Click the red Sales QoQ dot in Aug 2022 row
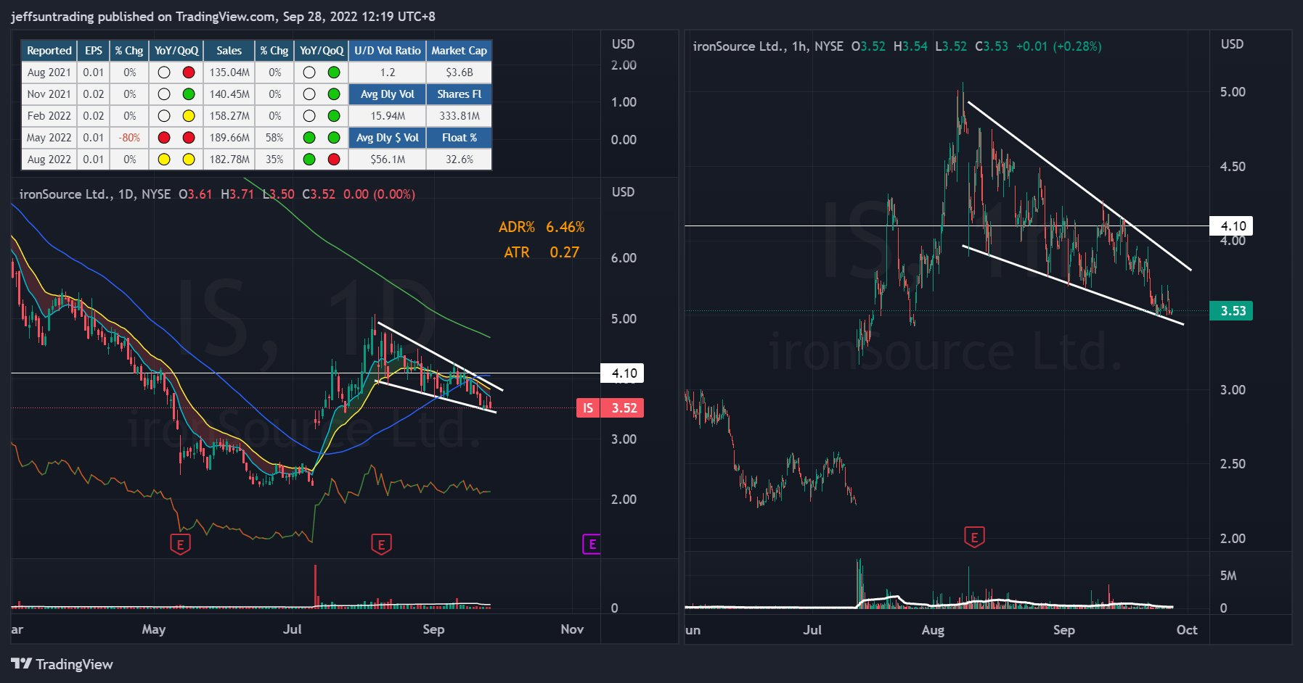Image resolution: width=1303 pixels, height=683 pixels. pos(334,160)
